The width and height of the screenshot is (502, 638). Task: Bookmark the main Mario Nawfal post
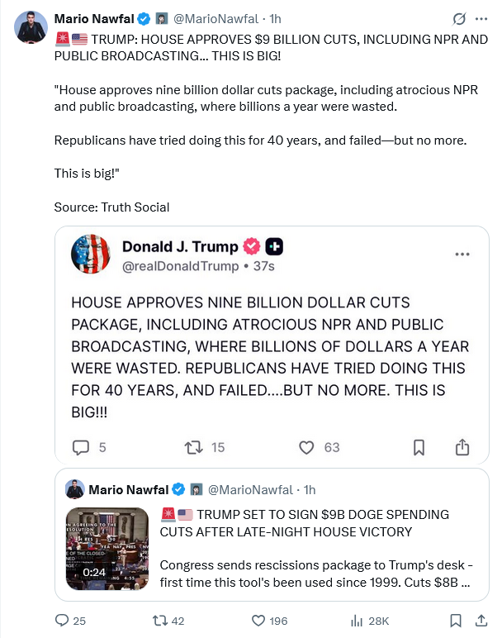(456, 620)
